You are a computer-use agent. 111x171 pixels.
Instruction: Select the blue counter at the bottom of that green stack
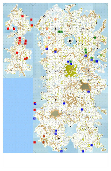coord(86,56)
